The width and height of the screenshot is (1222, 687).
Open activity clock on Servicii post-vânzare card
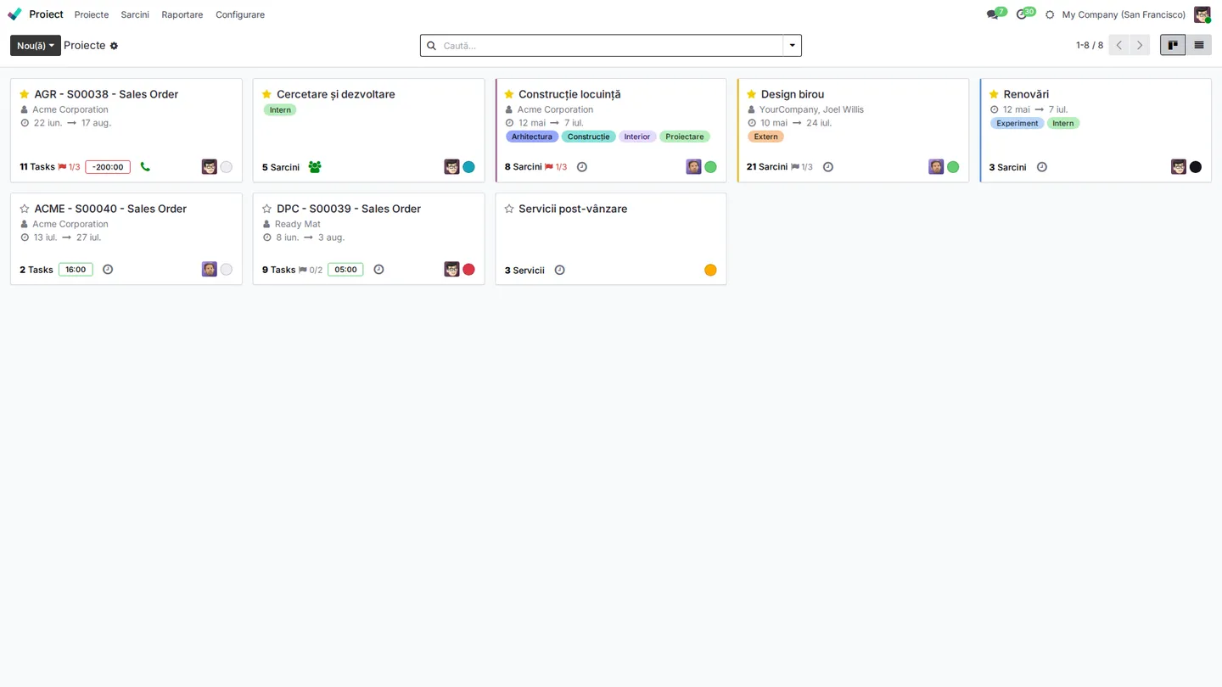[x=559, y=271]
